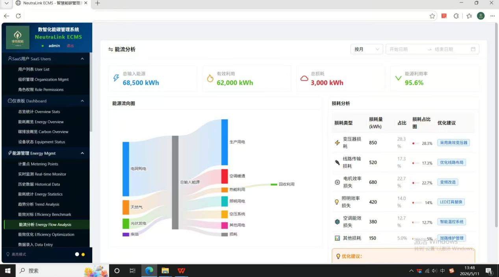Go to 总览统计 Overview Stats

pos(39,112)
